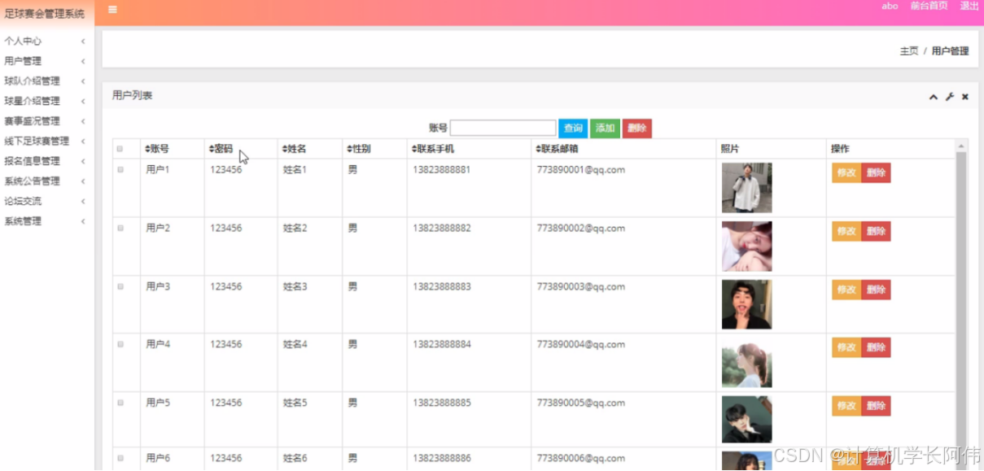Click 删除 button for 用户1
This screenshot has height=471, width=984.
coord(876,172)
